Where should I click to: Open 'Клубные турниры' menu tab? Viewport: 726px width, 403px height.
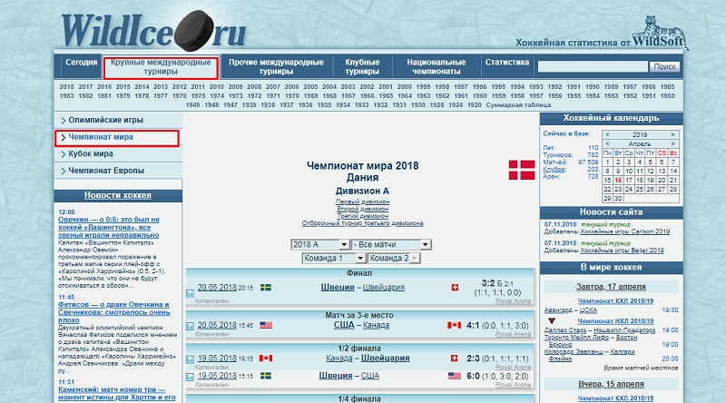coord(362,67)
